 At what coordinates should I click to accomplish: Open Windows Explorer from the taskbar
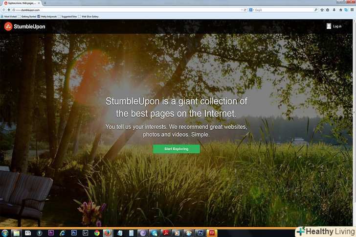(16, 233)
